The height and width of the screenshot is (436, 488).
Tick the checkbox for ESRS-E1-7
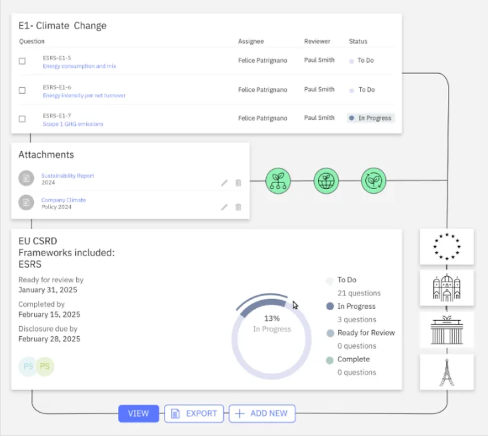[x=22, y=119]
